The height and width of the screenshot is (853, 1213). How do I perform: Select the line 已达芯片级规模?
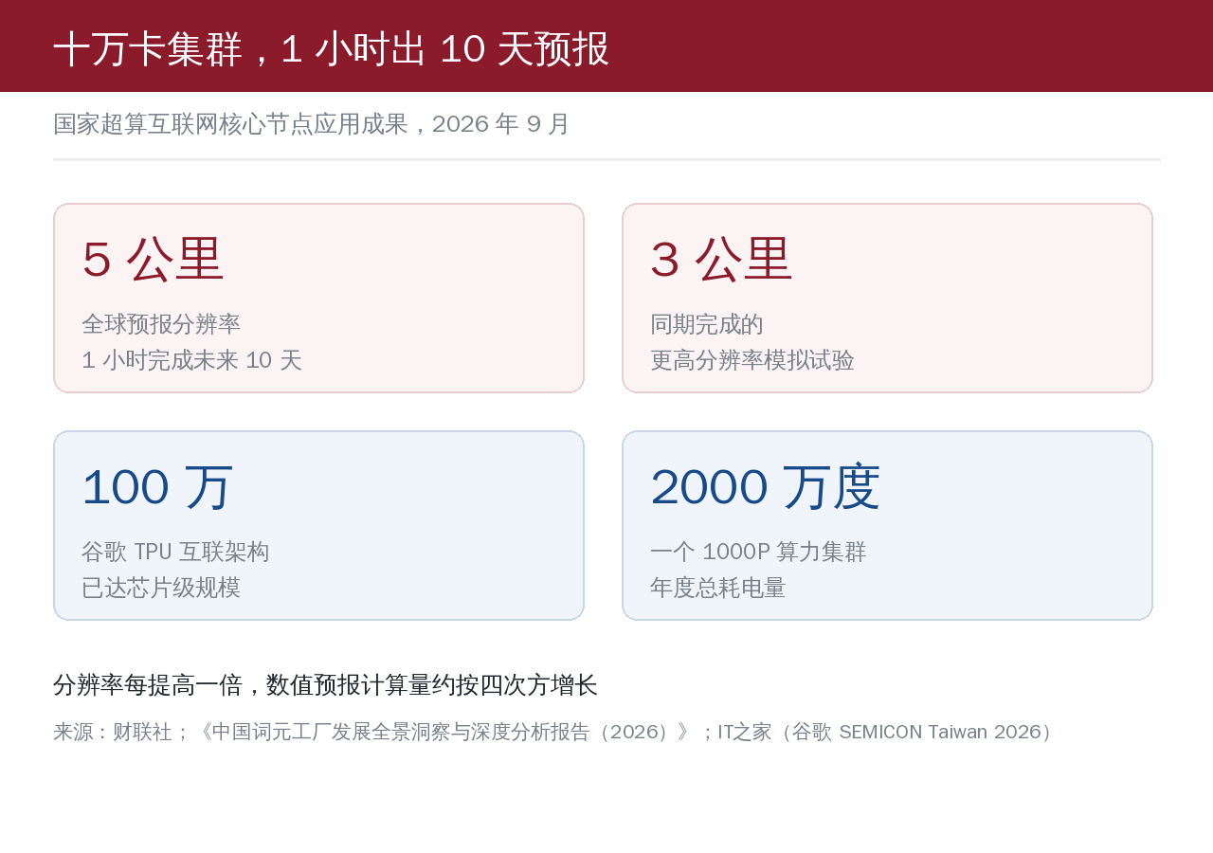[x=161, y=588]
